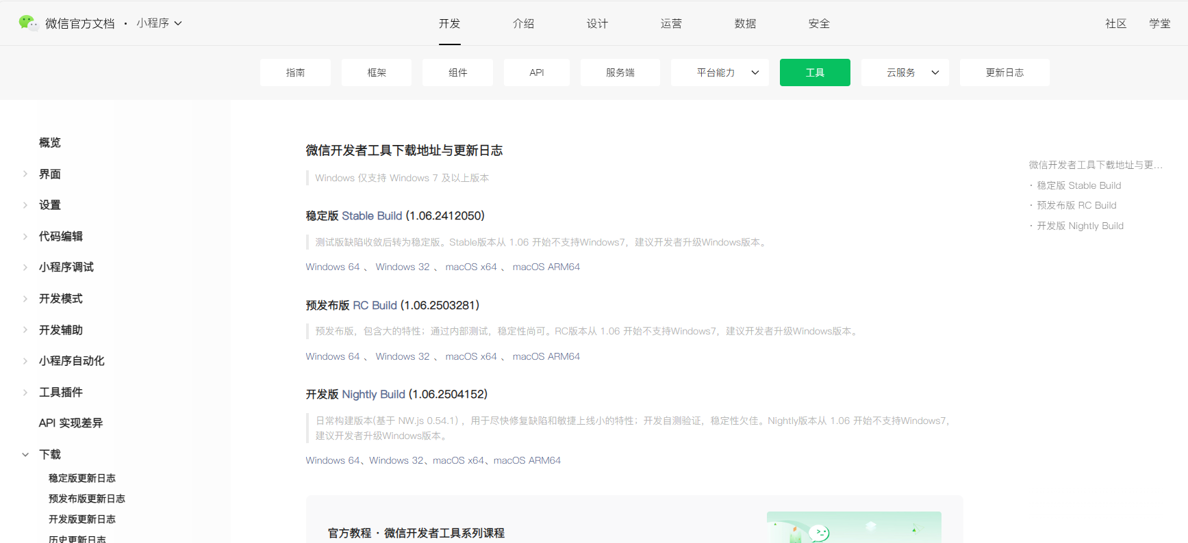1188x543 pixels.
Task: Open 稳定版更新日志 sidebar item
Action: [82, 478]
